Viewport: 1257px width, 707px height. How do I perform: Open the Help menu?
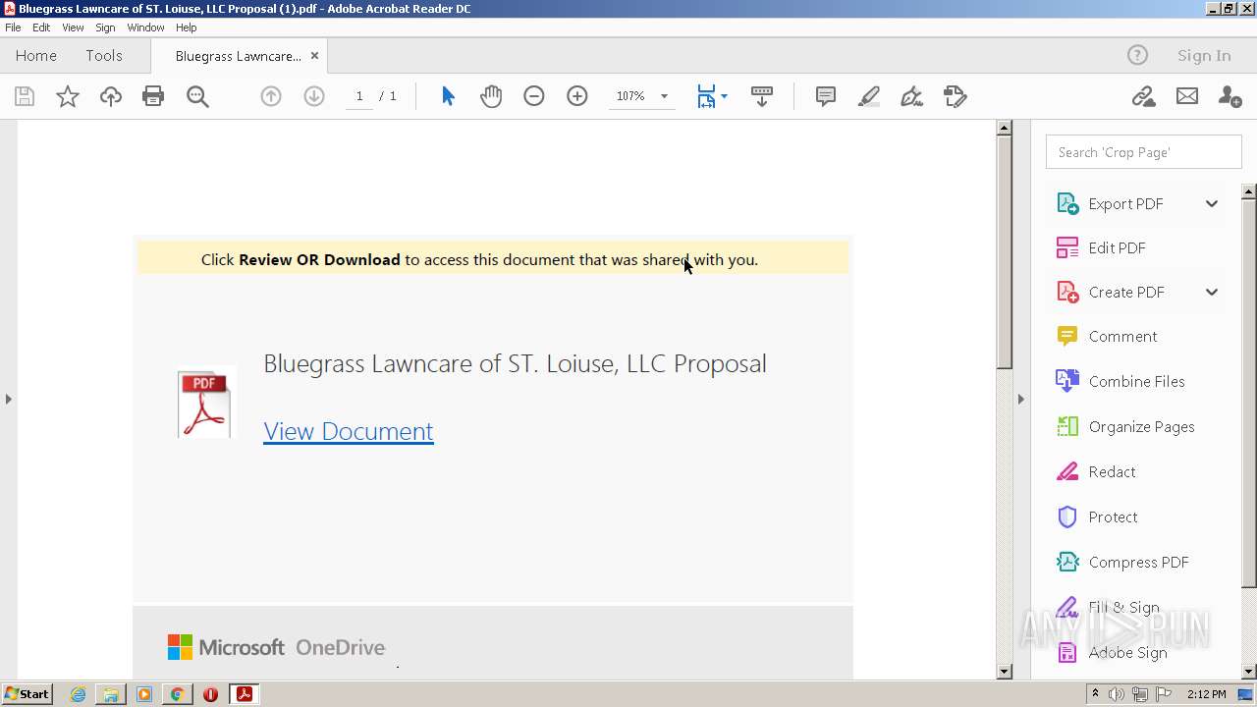point(187,27)
